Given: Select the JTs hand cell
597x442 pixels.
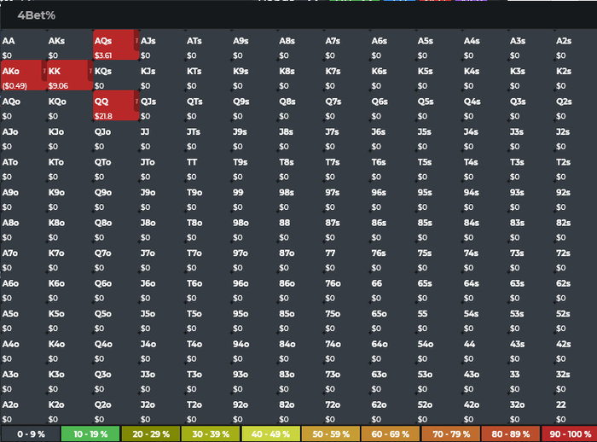Looking at the screenshot, I should point(208,136).
